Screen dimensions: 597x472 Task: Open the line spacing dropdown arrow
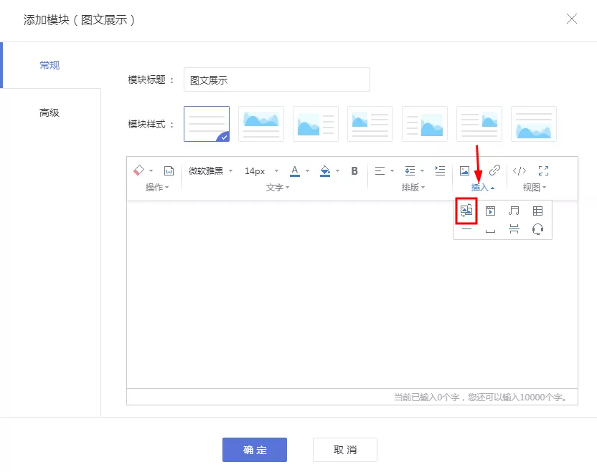click(422, 170)
